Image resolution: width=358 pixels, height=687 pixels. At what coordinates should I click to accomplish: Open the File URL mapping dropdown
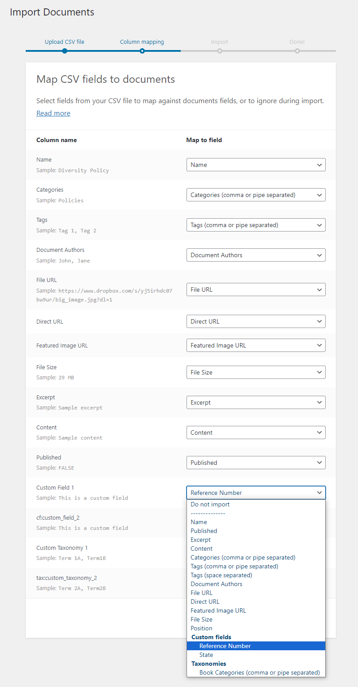click(x=256, y=289)
